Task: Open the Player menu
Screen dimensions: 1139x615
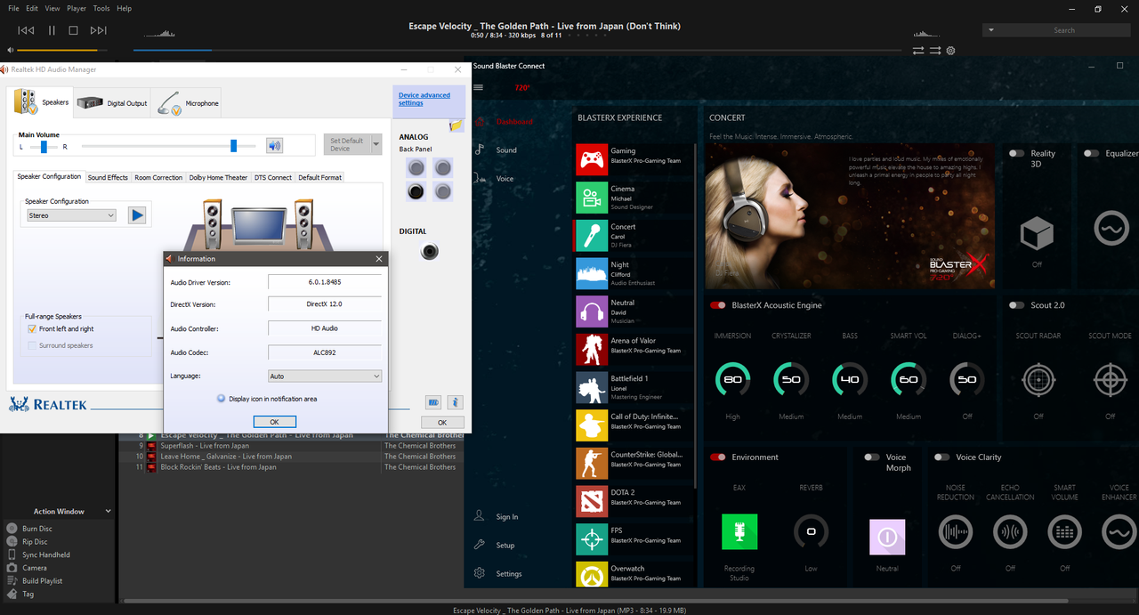Action: (x=77, y=8)
